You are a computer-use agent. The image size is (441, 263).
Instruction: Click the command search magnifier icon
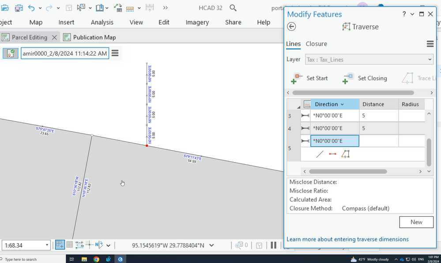[233, 8]
